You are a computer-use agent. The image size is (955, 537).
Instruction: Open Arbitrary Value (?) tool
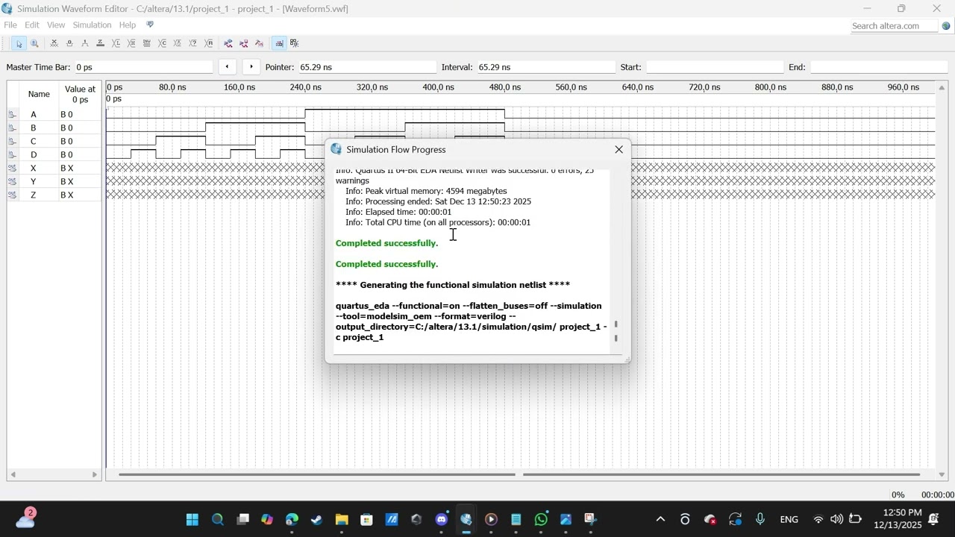(193, 43)
